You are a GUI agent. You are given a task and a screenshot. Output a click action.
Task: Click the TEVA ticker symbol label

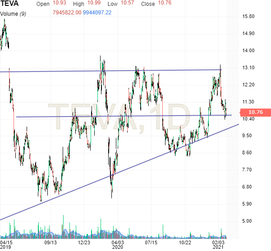[10, 4]
